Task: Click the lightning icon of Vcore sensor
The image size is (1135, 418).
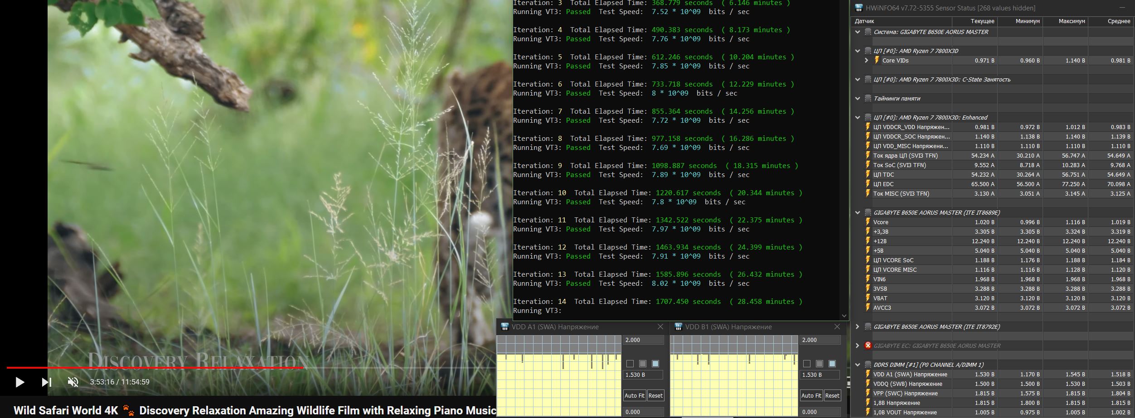Action: pyautogui.click(x=868, y=222)
